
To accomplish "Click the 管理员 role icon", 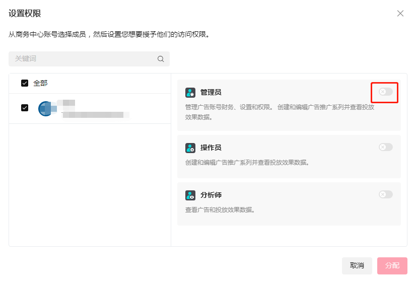I will coord(190,93).
